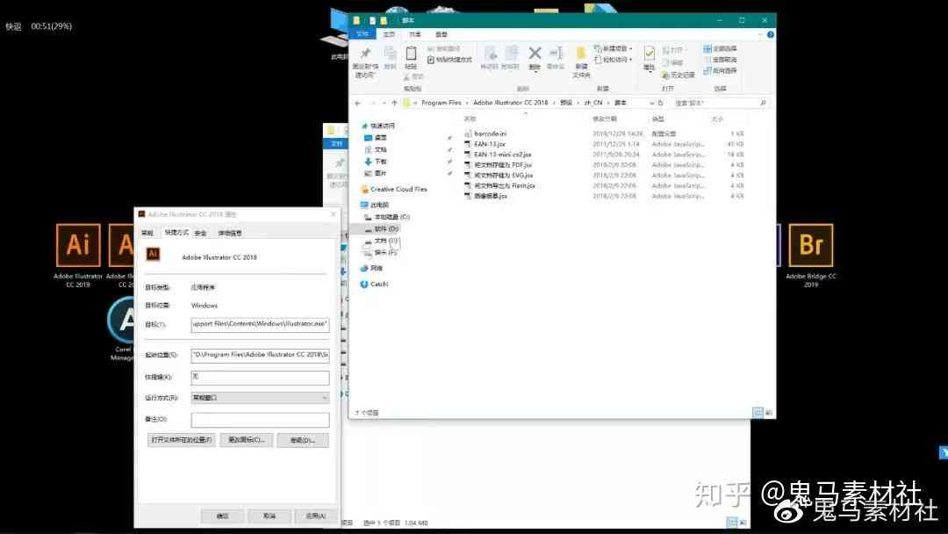Switch to large icons view button
Screen dimensions: 948x534
(768, 413)
